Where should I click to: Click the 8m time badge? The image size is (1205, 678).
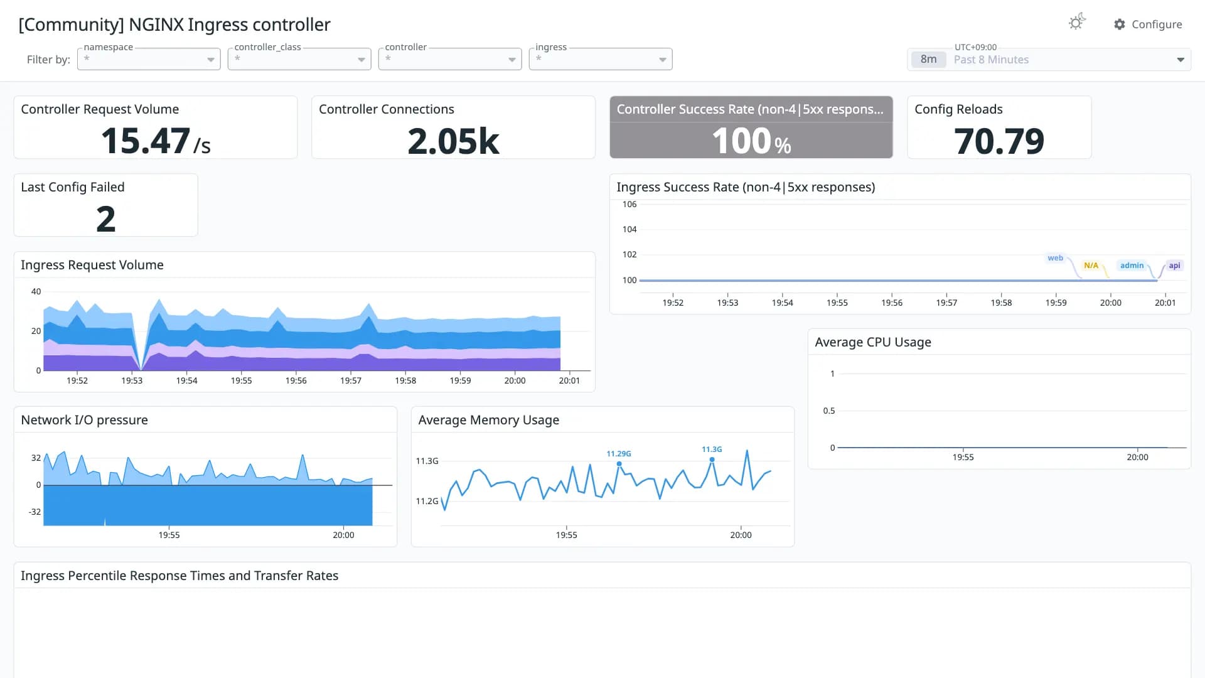click(928, 60)
